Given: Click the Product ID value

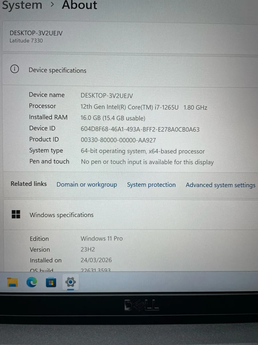Looking at the screenshot, I should click(x=118, y=140).
